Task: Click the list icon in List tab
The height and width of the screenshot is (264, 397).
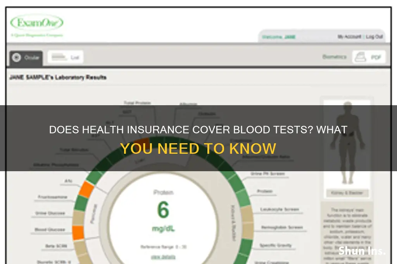Action: [59, 57]
